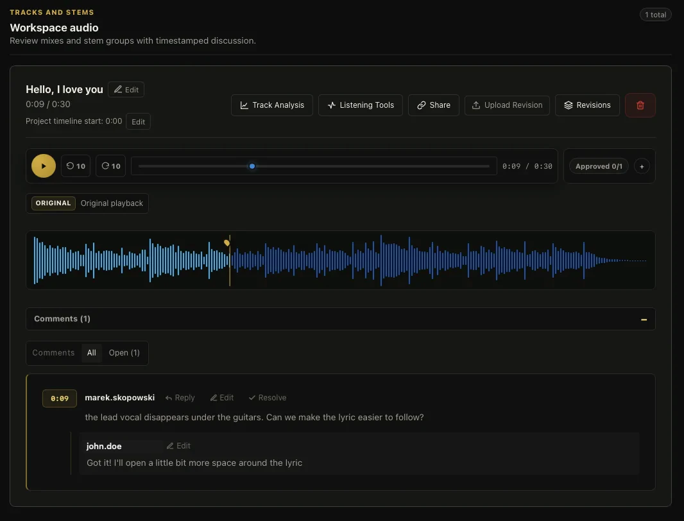Click username john.doe
This screenshot has height=521, width=684.
pyautogui.click(x=104, y=447)
